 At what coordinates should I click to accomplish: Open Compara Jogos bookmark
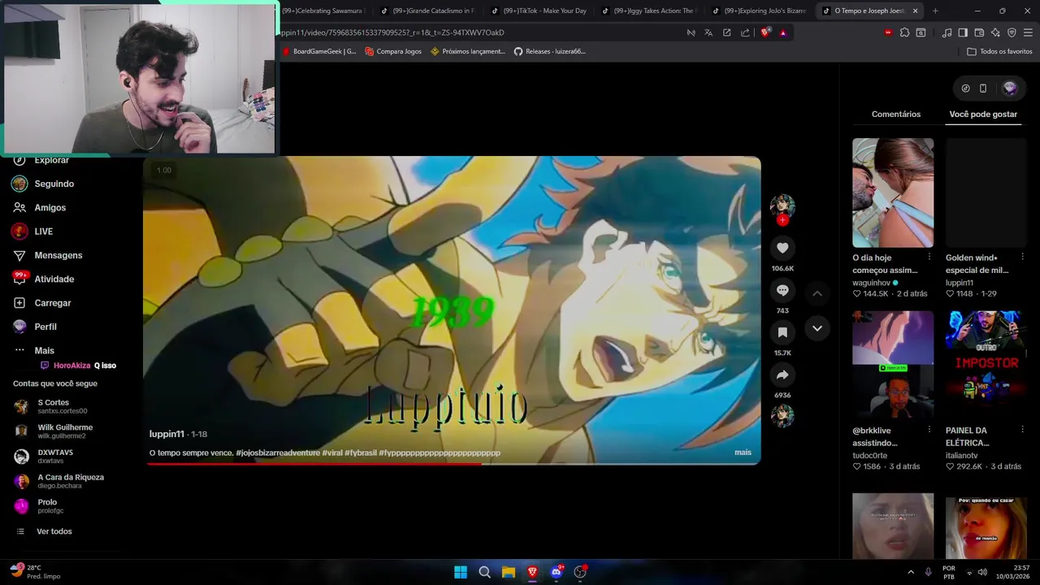pos(393,51)
